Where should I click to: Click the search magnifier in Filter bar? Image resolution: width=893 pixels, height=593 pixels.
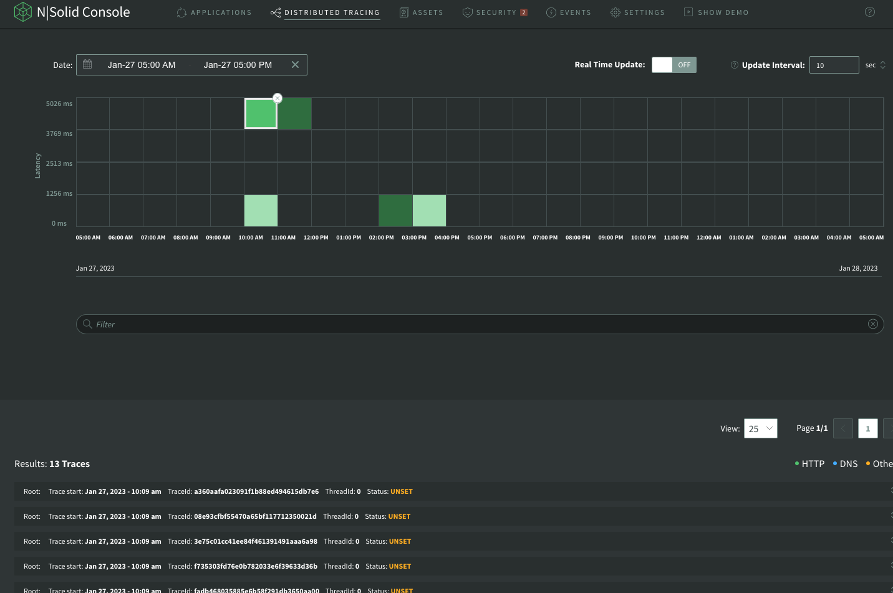[87, 324]
